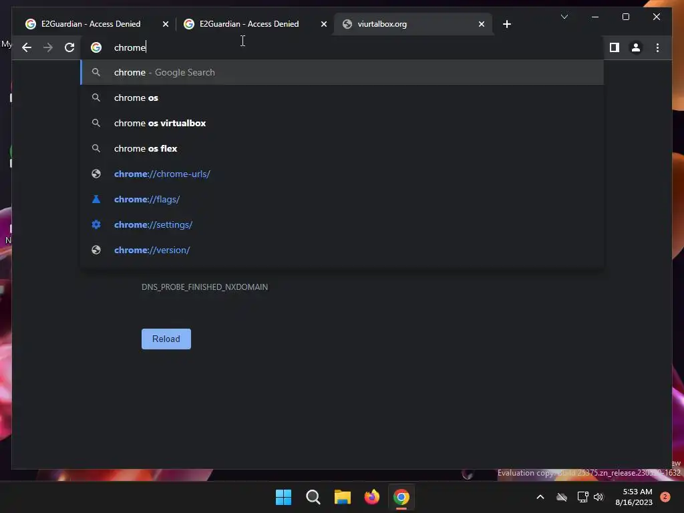Close the second E2Guardian tab
This screenshot has height=513, width=684.
[324, 24]
